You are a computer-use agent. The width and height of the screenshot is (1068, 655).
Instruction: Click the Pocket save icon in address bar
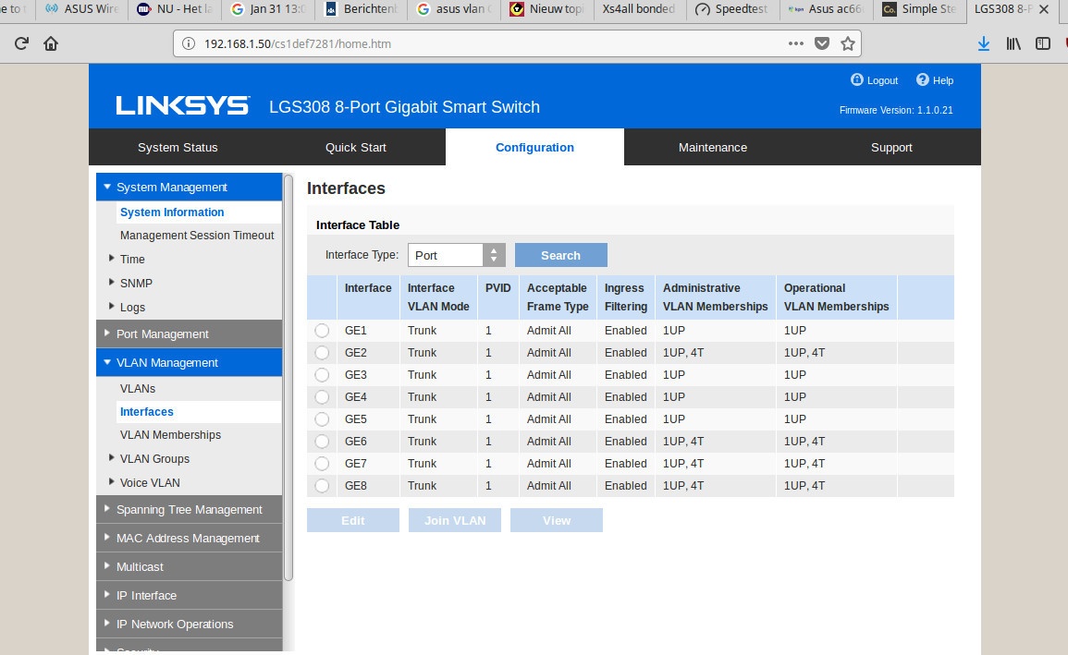point(822,43)
